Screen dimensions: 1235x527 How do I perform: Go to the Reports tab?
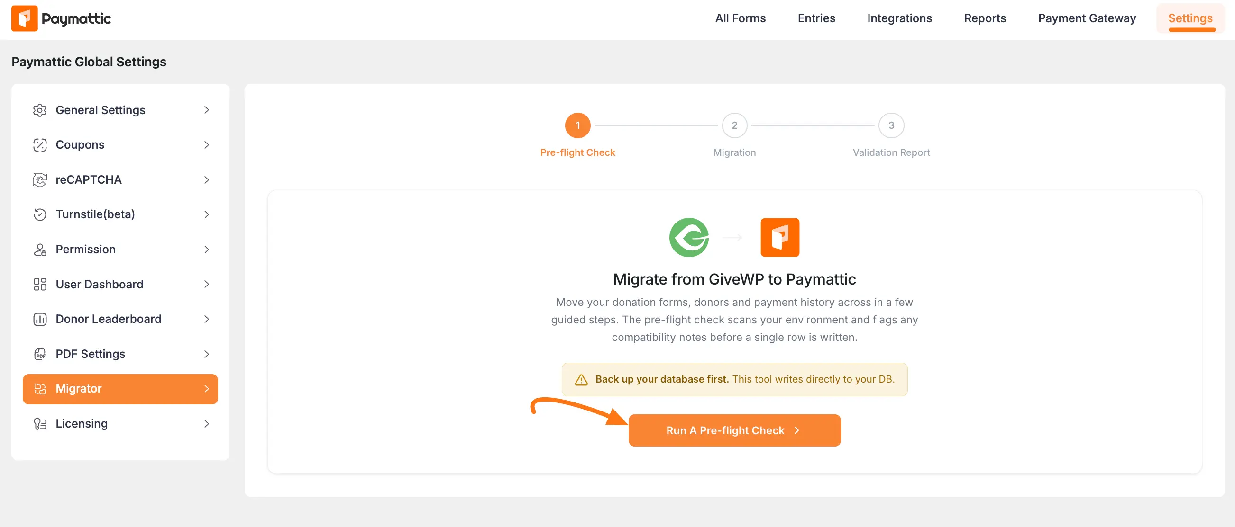(x=985, y=18)
